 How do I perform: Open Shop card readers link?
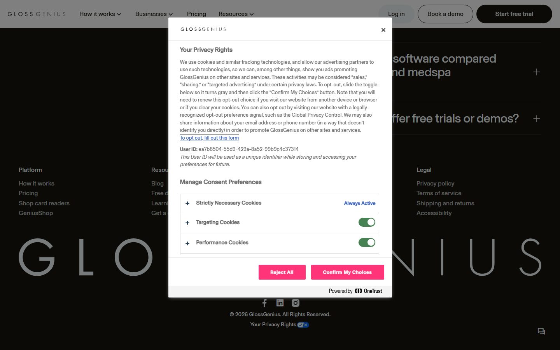(x=44, y=203)
